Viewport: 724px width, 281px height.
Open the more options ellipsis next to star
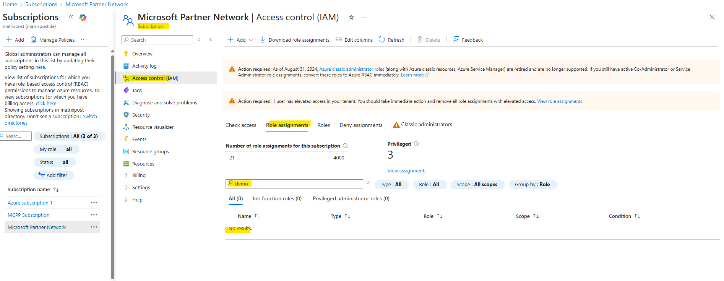(364, 17)
